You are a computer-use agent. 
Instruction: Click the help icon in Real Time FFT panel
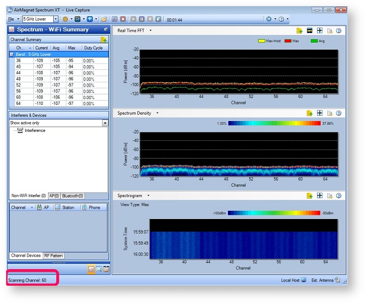click(x=338, y=31)
